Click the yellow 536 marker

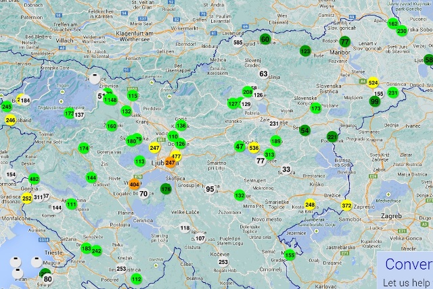click(254, 148)
